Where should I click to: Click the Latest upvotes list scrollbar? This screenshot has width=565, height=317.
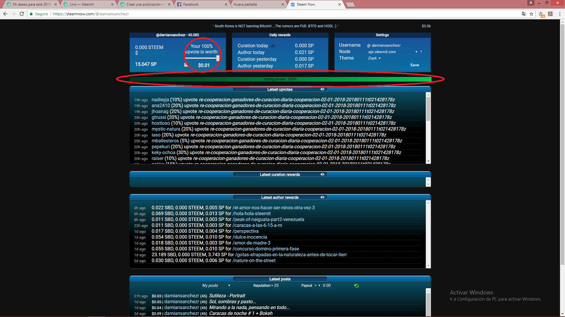click(428, 128)
